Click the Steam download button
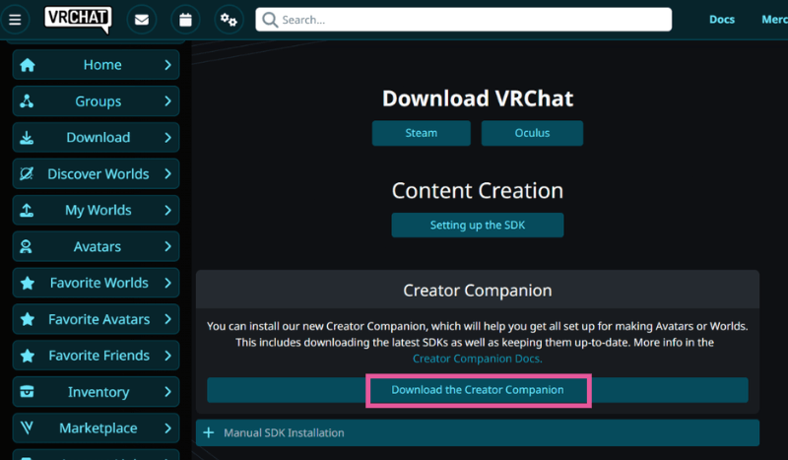This screenshot has height=460, width=788. pos(422,133)
